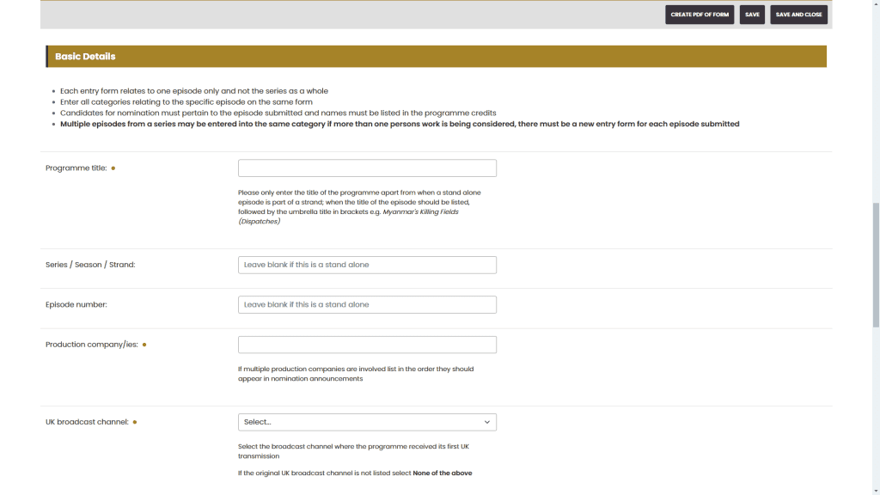
Task: Click the scrollbar down arrow
Action: (875, 490)
